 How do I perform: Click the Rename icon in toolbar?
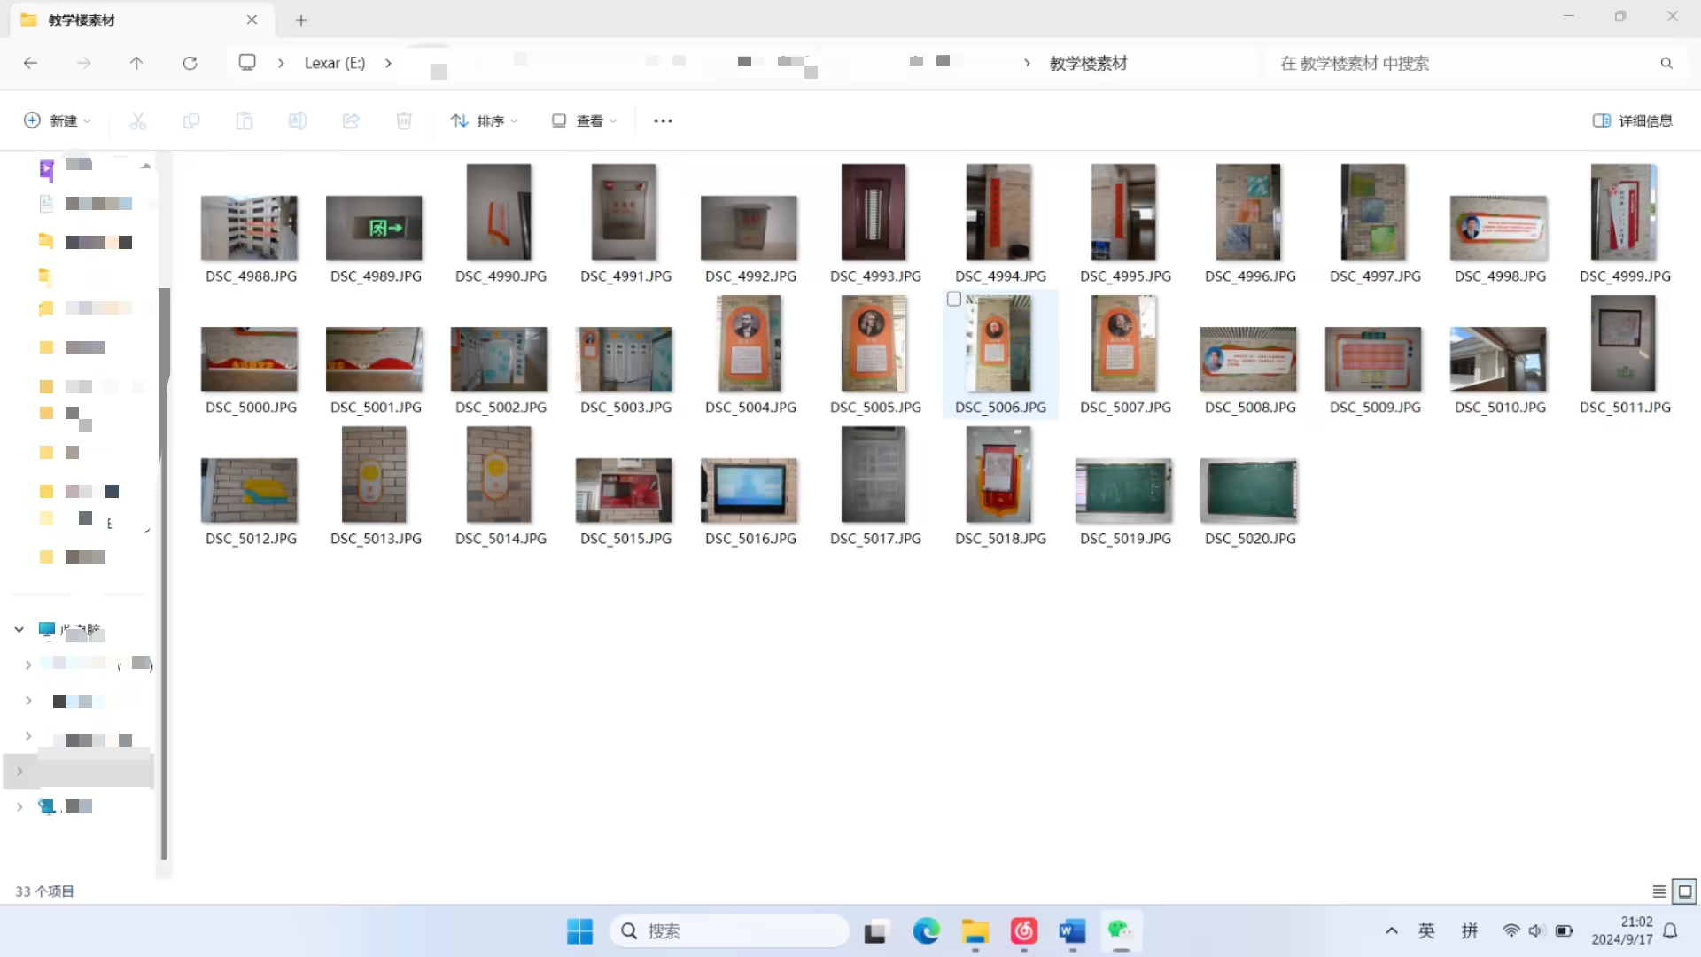click(x=298, y=121)
